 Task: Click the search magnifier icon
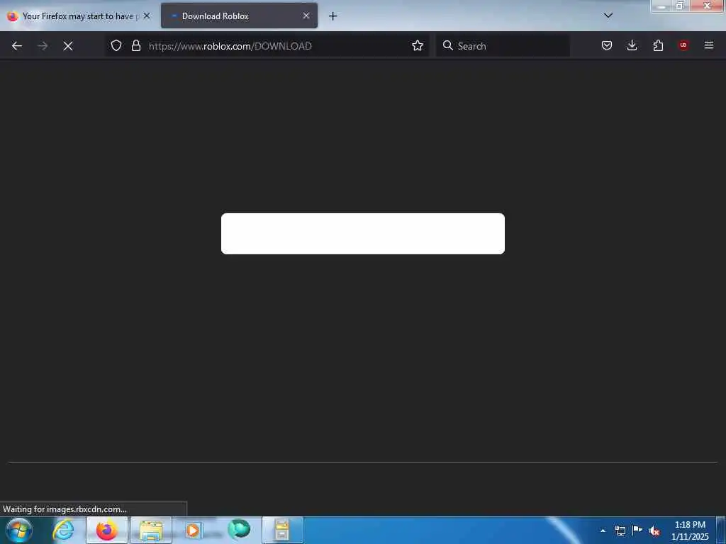(x=448, y=45)
